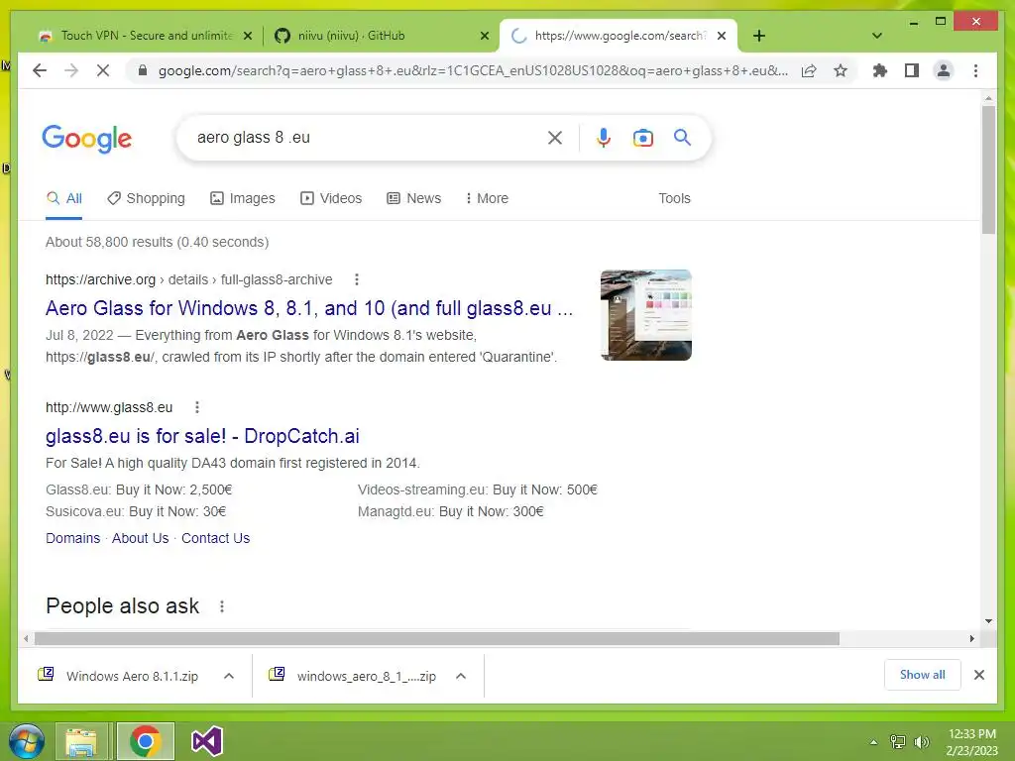The width and height of the screenshot is (1015, 761).
Task: Open options dots for glass8.eu result
Action: click(197, 407)
